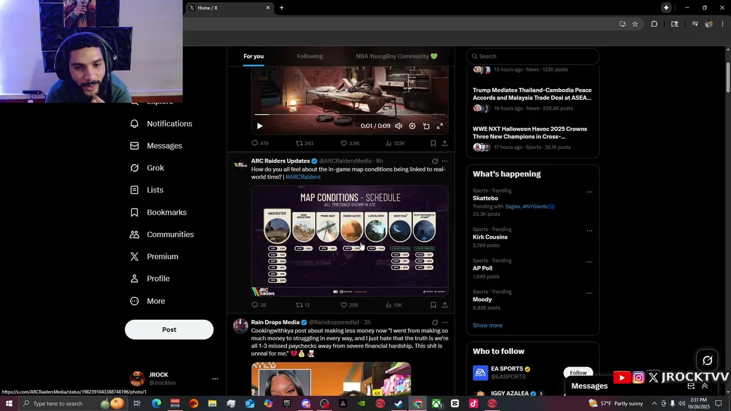The height and width of the screenshot is (411, 731).
Task: Open Chrome extensions puzzle icon
Action: click(654, 24)
